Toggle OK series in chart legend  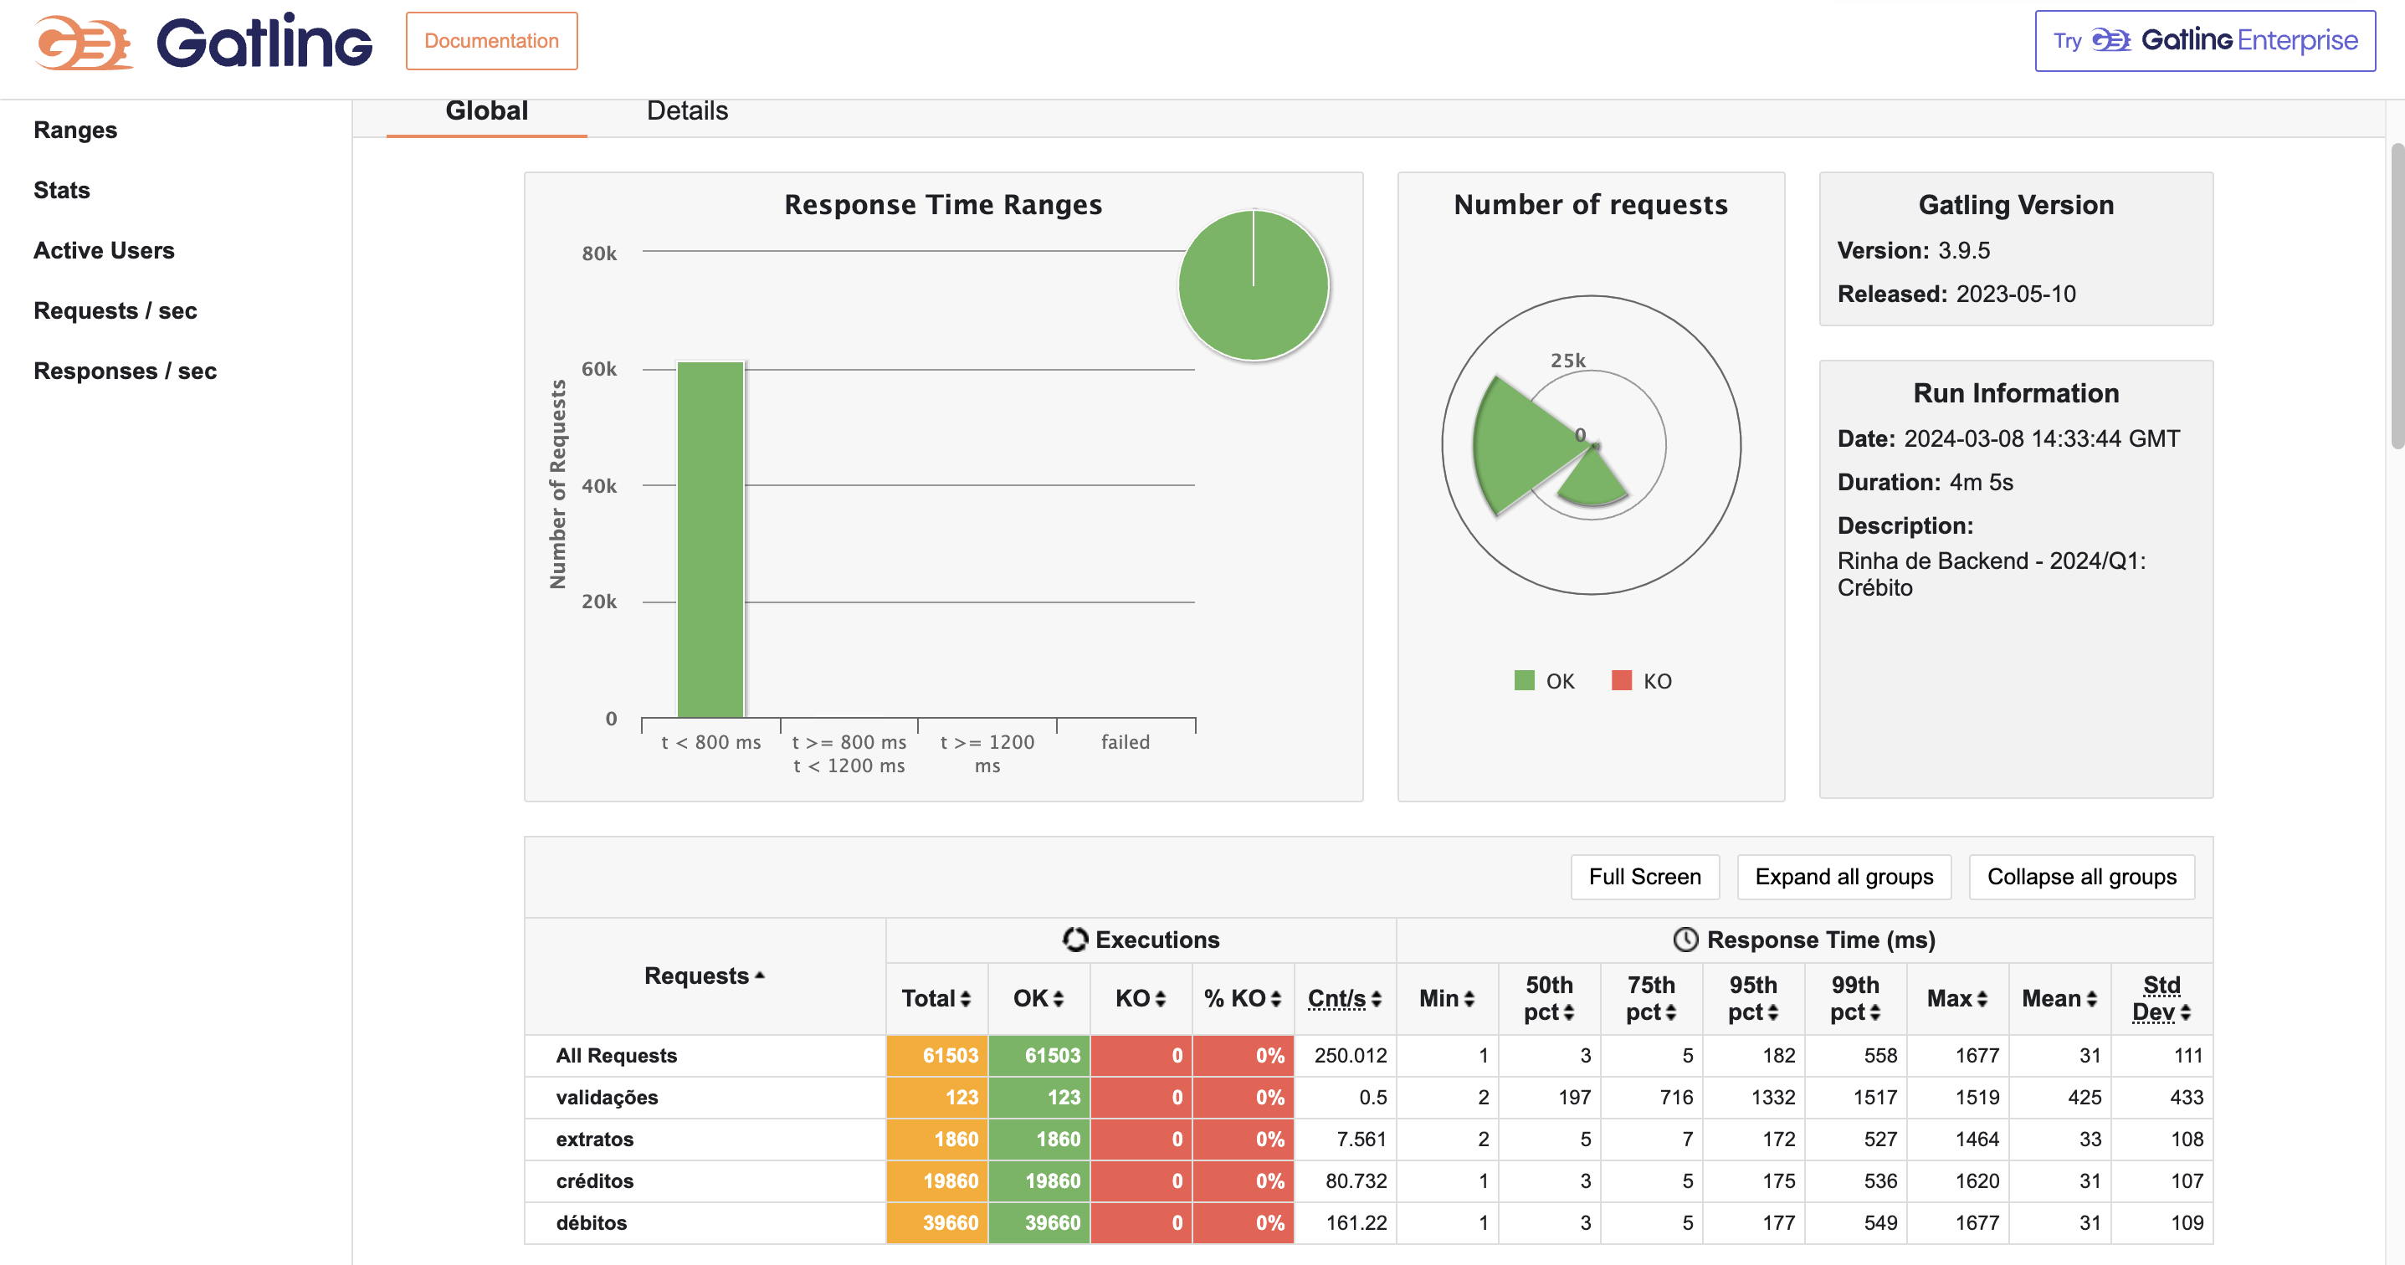(x=1544, y=680)
